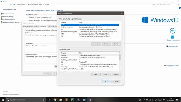Switch to Computer Name tab in System Properties
The height and width of the screenshot is (102, 181).
click(x=28, y=27)
